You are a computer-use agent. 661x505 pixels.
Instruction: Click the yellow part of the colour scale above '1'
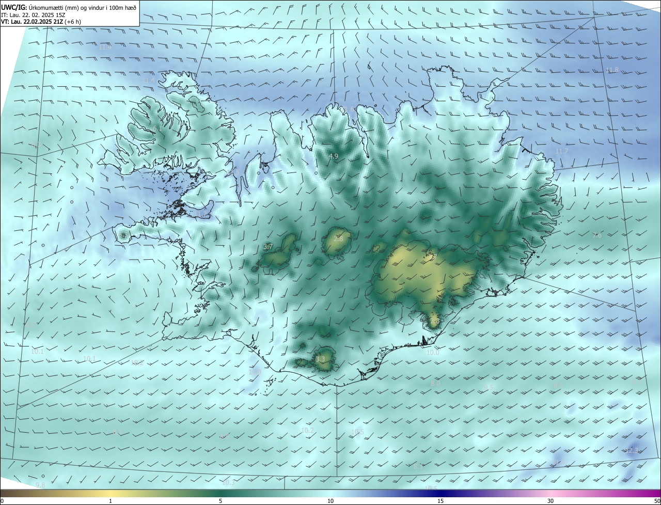point(111,493)
